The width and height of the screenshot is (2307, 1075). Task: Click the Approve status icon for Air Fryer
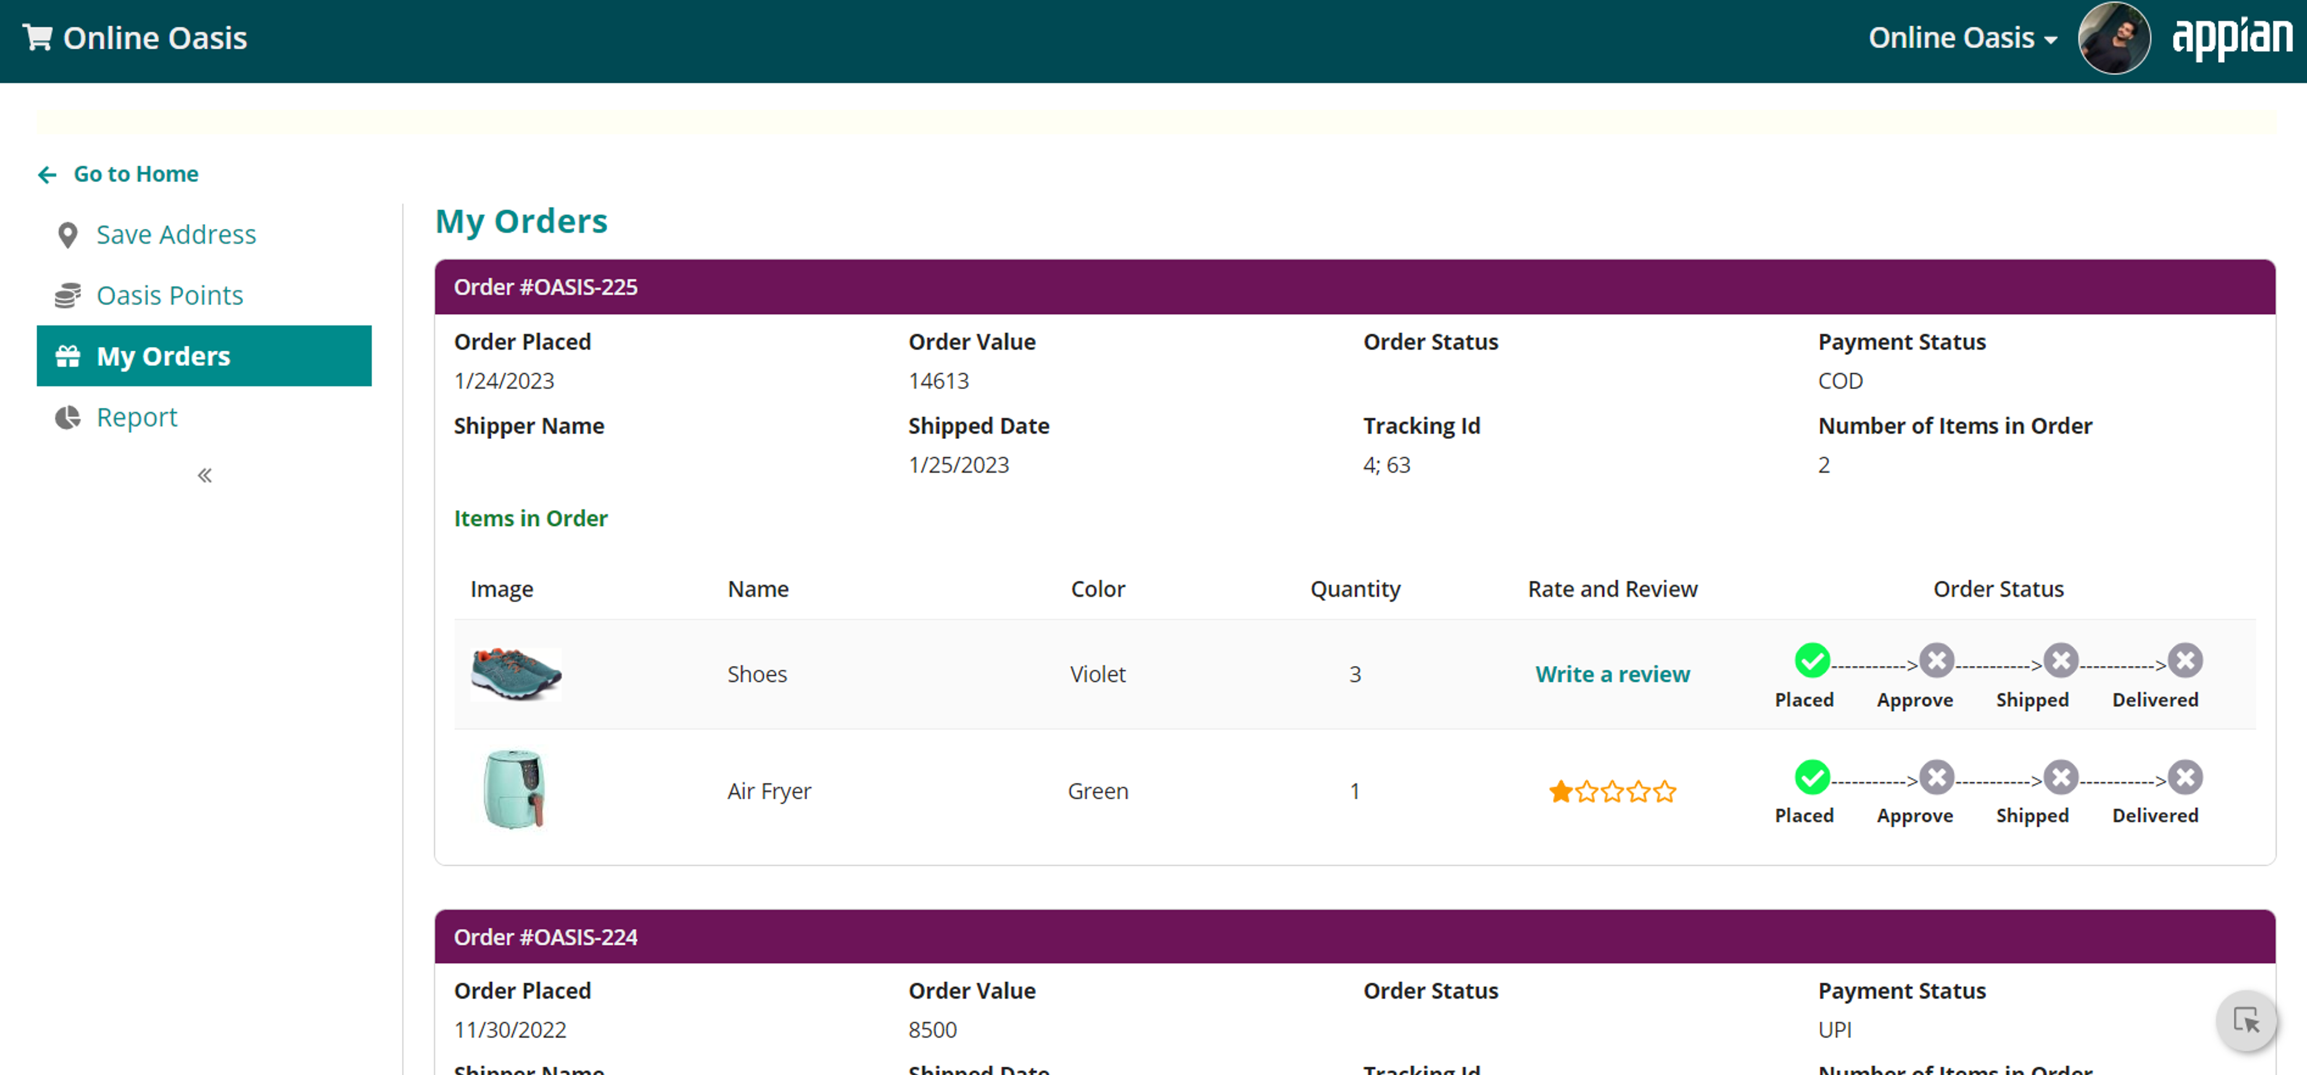(1936, 777)
